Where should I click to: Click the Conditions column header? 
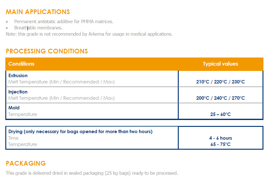[21, 64]
